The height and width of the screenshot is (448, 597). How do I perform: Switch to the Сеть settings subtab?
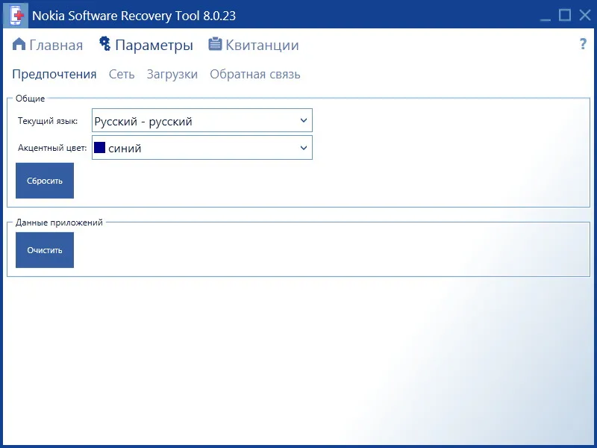click(122, 74)
